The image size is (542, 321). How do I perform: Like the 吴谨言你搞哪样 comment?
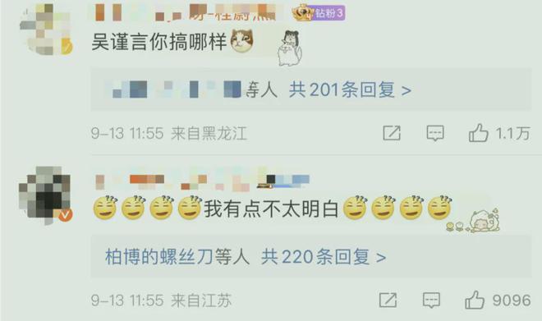click(479, 133)
